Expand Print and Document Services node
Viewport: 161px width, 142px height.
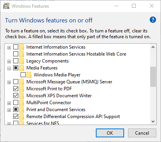9,110
